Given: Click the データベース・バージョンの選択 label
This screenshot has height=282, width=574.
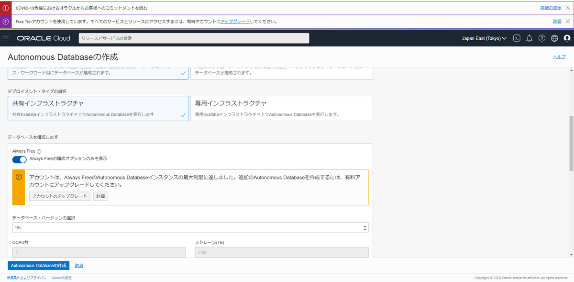Looking at the screenshot, I should click(x=44, y=218).
